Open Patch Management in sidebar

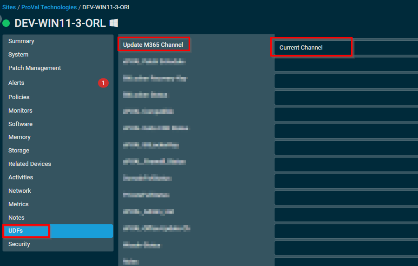click(x=35, y=68)
